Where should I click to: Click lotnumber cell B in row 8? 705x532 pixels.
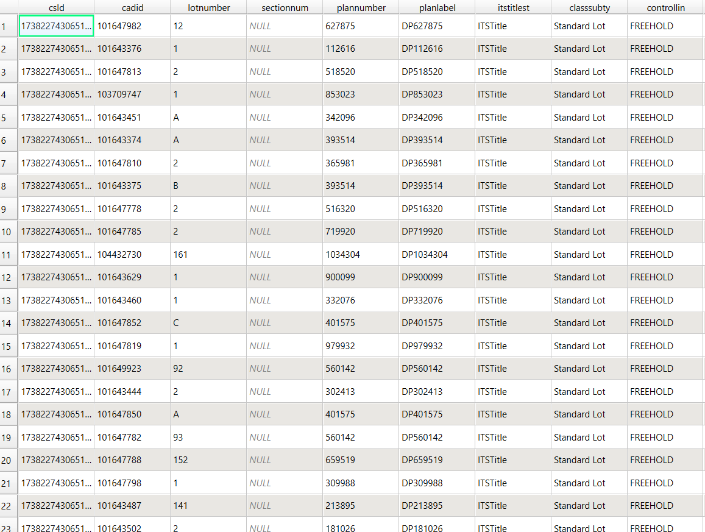point(208,186)
